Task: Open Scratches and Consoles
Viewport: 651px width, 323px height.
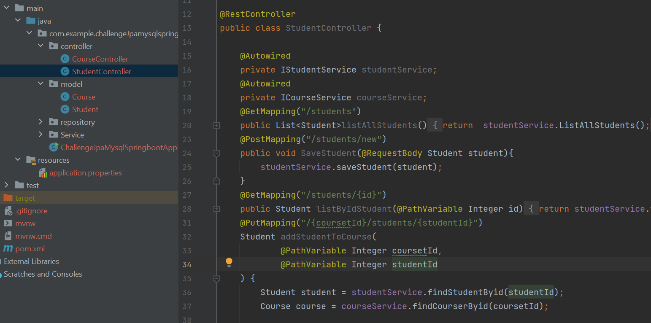Action: [x=43, y=274]
